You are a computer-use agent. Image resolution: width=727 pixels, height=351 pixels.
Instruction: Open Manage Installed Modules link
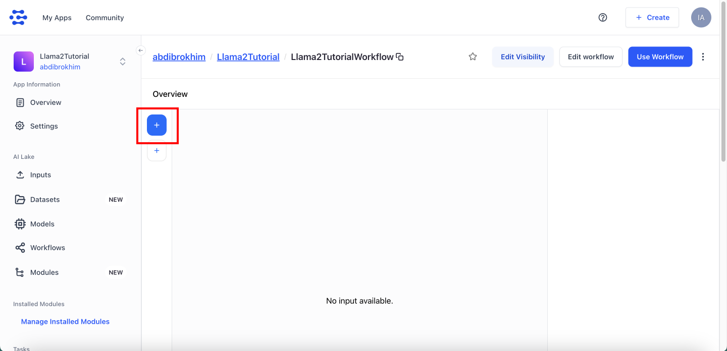[65, 321]
